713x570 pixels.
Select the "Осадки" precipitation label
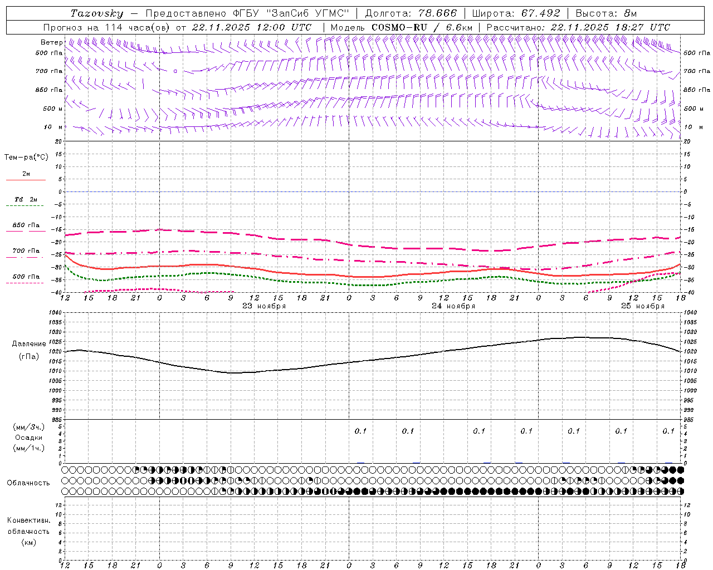(29, 438)
